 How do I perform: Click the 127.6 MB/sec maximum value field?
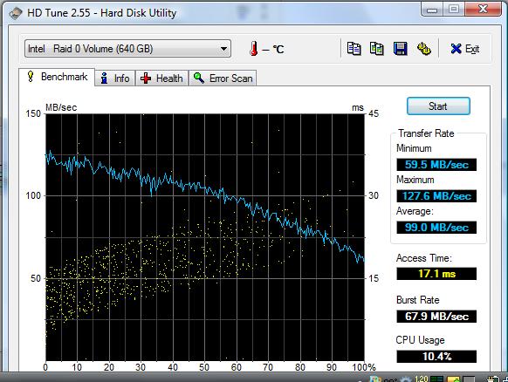[x=436, y=196]
